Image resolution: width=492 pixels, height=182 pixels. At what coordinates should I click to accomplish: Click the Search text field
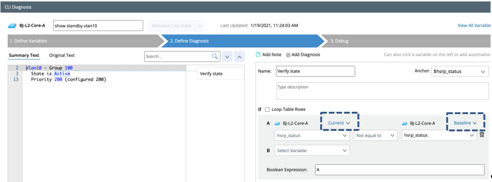(178, 56)
